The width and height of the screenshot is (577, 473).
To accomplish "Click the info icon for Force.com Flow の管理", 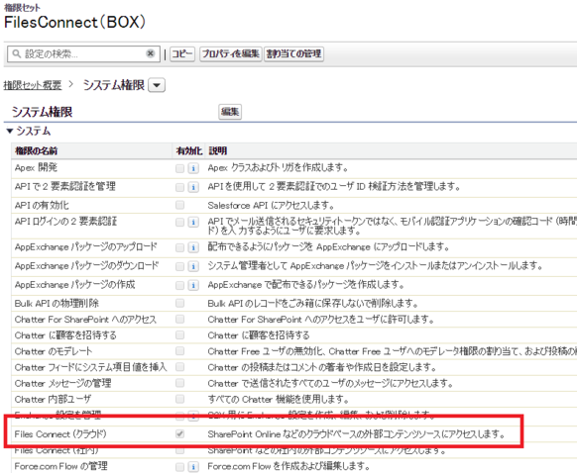I will [x=193, y=467].
